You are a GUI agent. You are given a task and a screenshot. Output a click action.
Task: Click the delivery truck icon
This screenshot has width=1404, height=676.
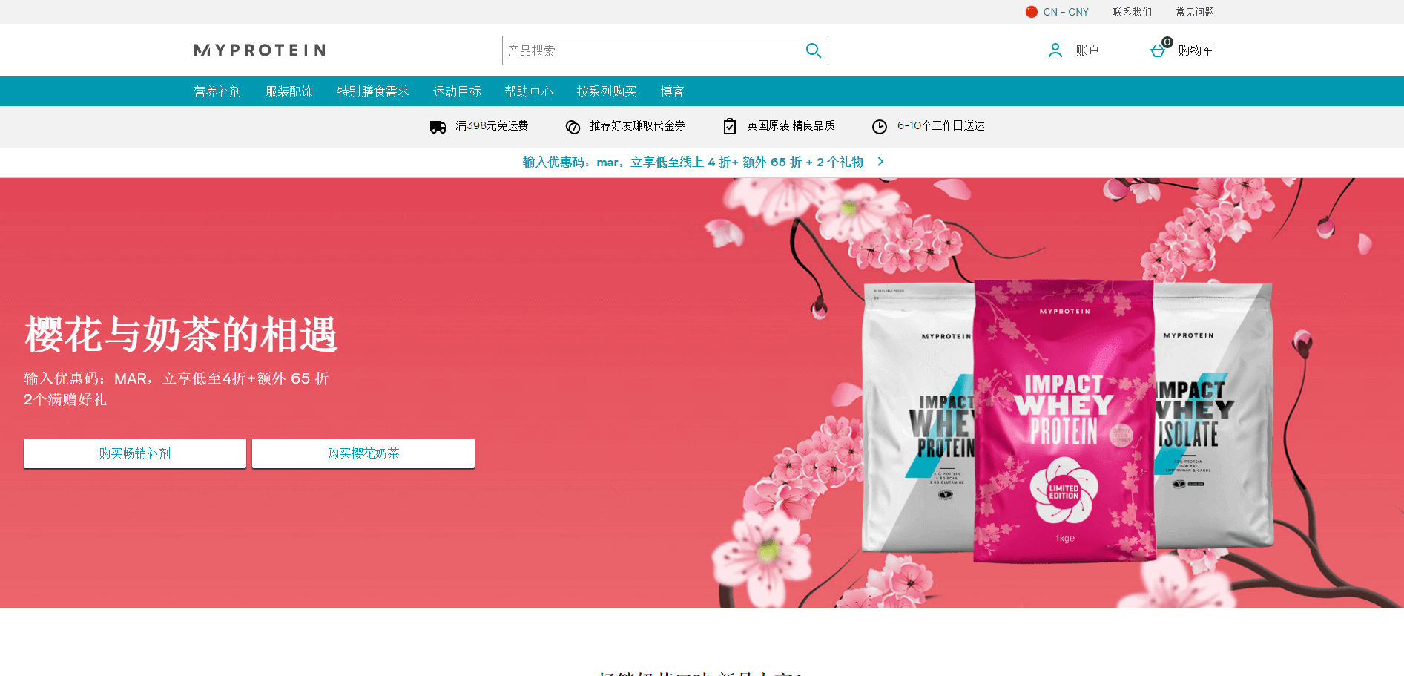tap(438, 127)
